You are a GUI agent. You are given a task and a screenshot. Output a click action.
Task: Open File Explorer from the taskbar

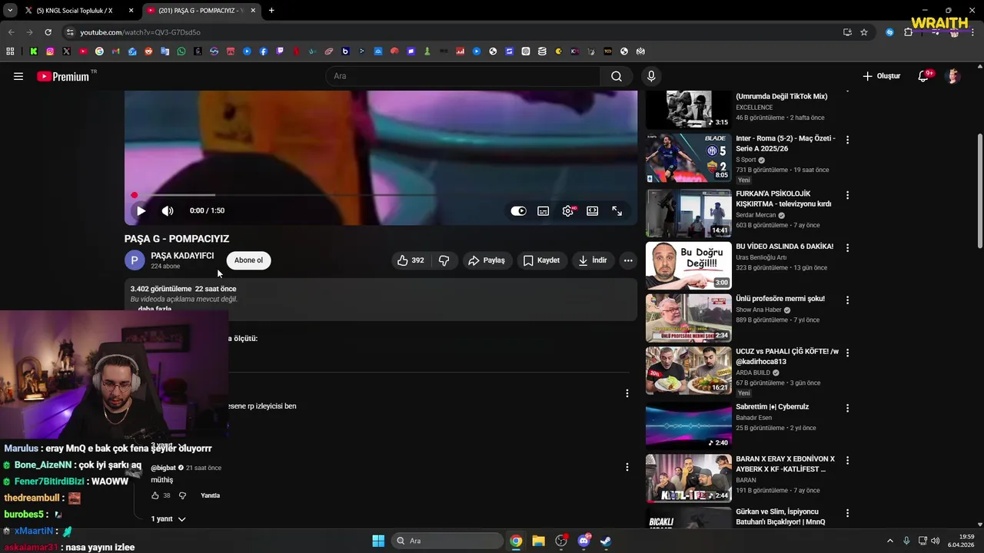coord(538,541)
